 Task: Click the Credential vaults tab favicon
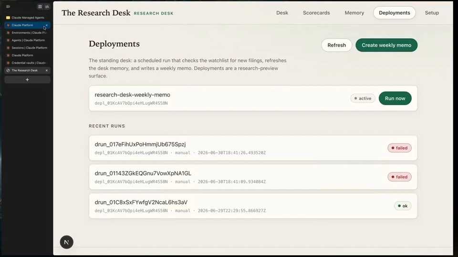click(8, 63)
